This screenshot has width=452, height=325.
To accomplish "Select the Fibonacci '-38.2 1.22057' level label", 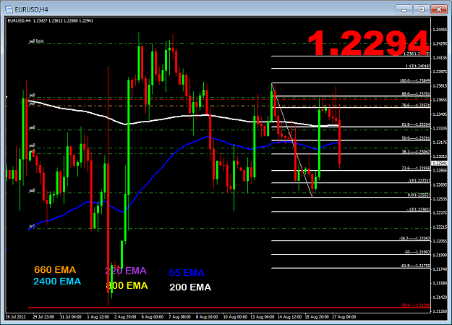I will [x=414, y=238].
